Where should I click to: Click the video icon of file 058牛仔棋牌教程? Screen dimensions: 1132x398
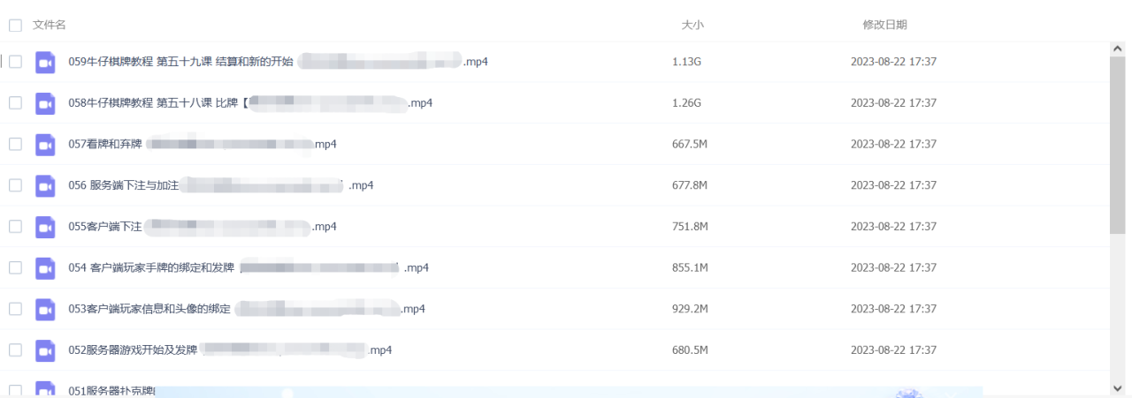click(x=45, y=103)
